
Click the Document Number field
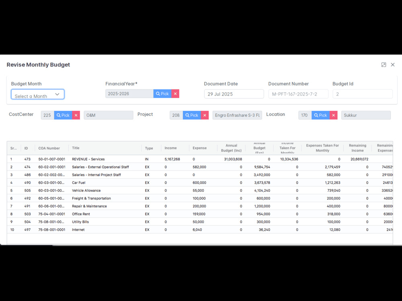coord(298,94)
